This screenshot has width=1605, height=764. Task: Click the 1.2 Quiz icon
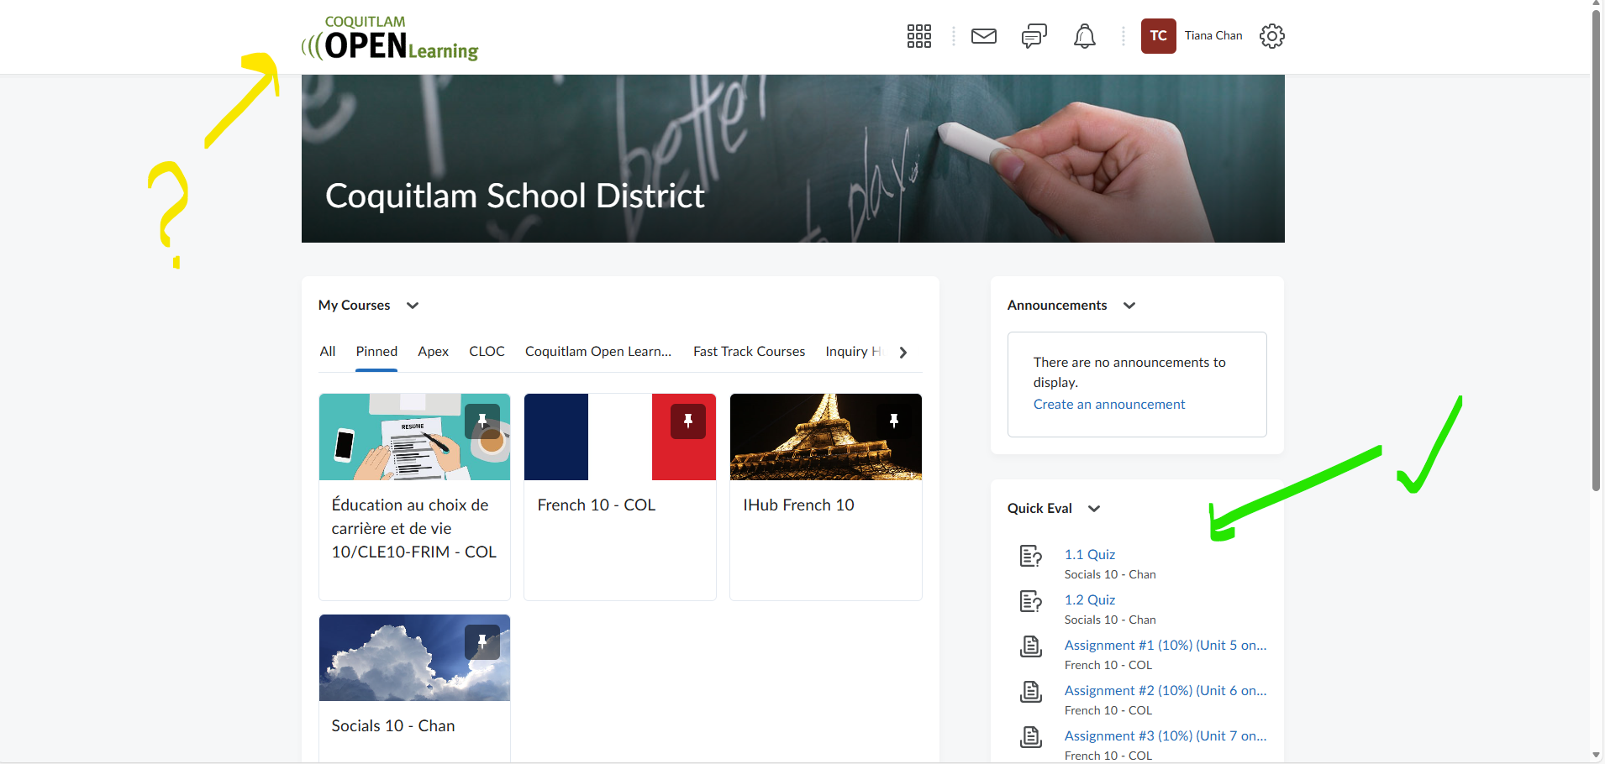pyautogui.click(x=1031, y=601)
